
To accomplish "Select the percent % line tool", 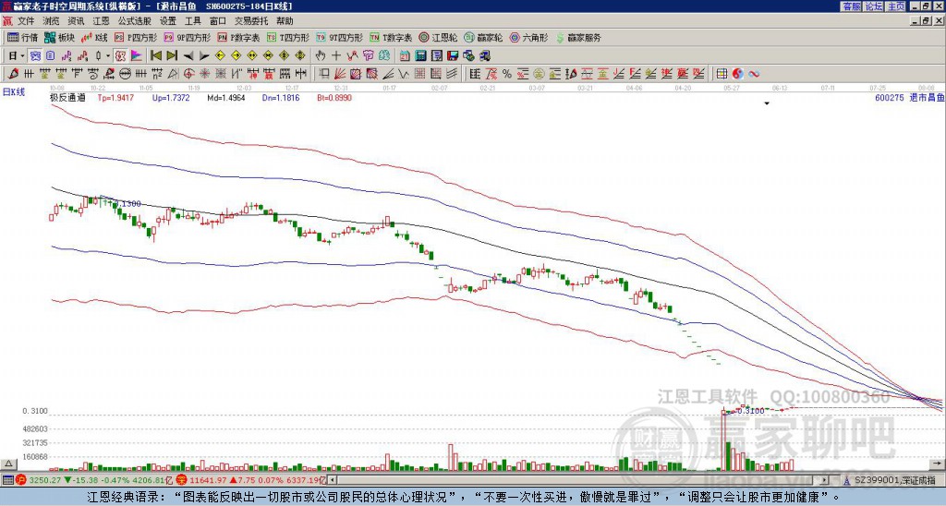I will coord(507,74).
